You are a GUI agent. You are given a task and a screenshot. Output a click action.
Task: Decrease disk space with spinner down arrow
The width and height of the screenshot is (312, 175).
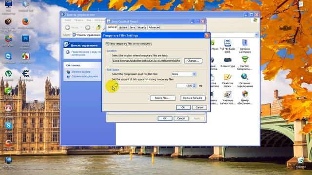(195, 87)
